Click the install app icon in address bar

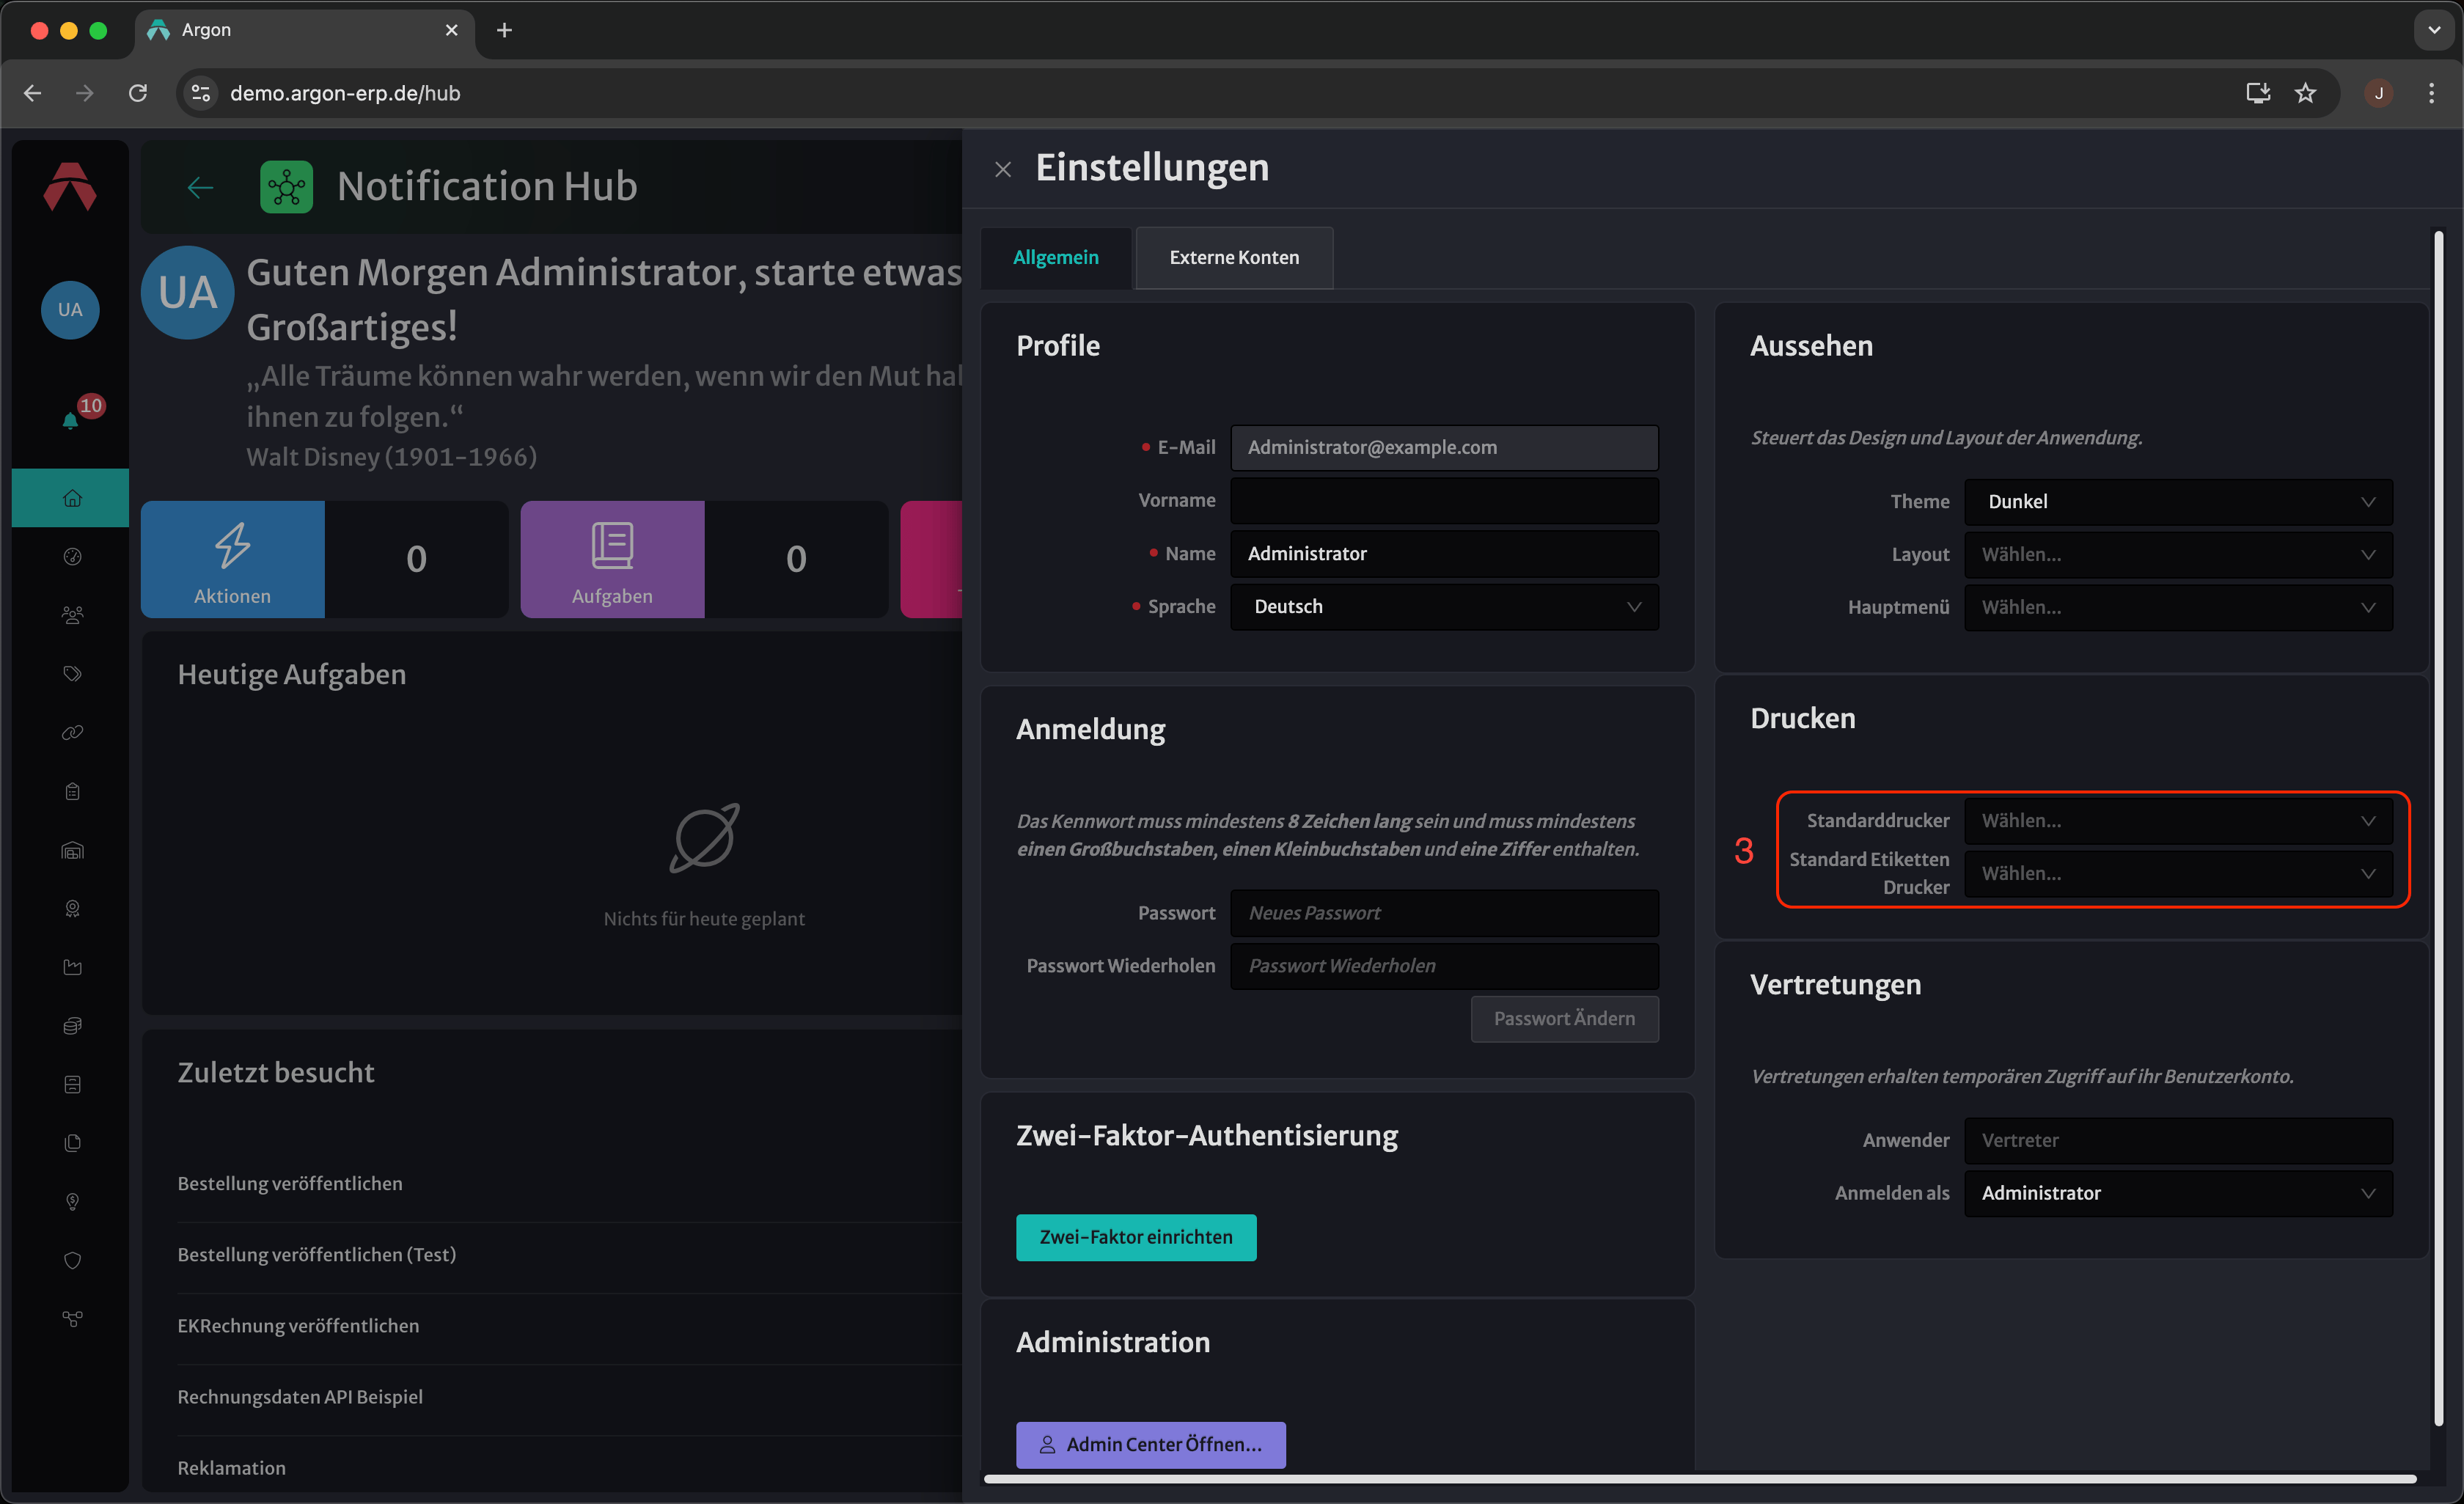pyautogui.click(x=2258, y=93)
